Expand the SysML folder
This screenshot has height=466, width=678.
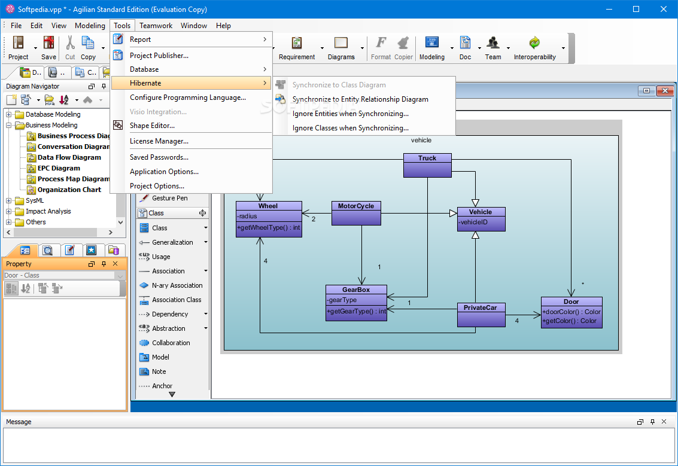tap(8, 200)
